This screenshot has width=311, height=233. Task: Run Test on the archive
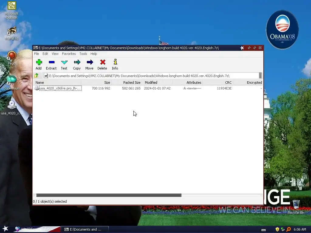point(64,64)
